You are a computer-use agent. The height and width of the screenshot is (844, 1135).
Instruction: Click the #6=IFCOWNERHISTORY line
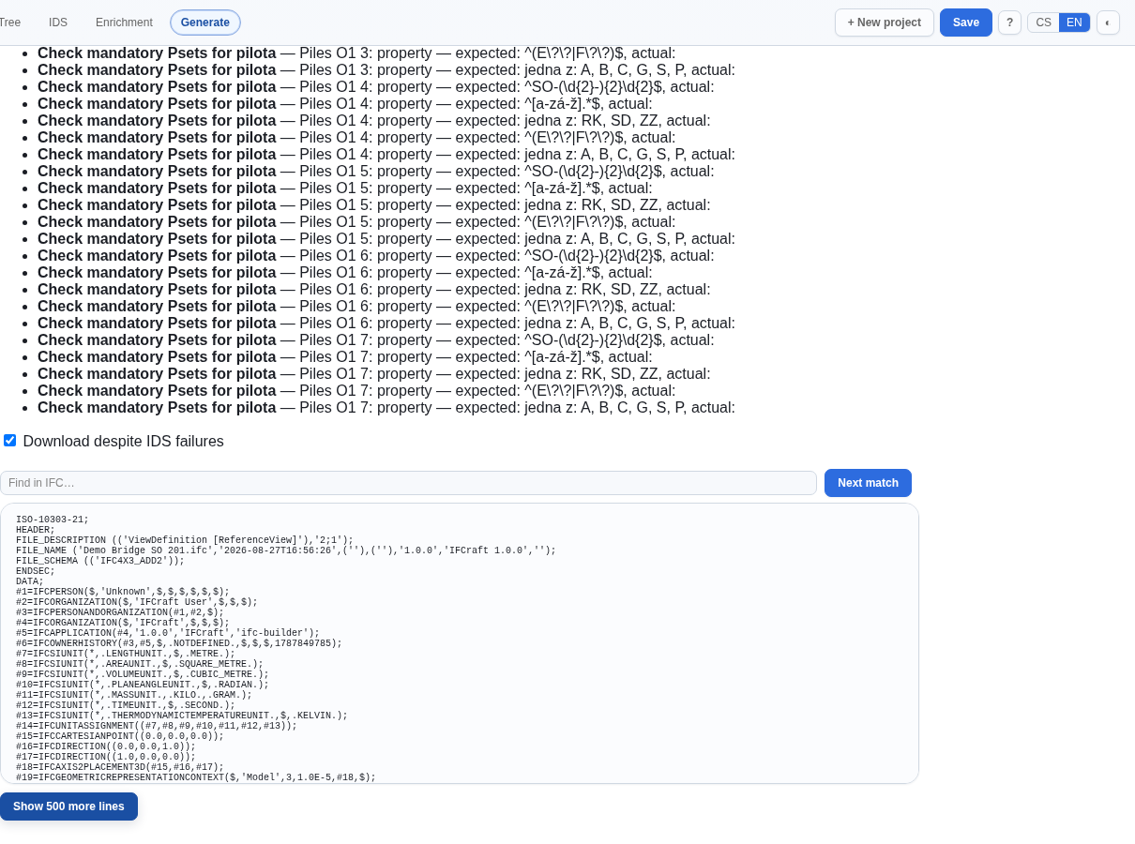click(179, 643)
